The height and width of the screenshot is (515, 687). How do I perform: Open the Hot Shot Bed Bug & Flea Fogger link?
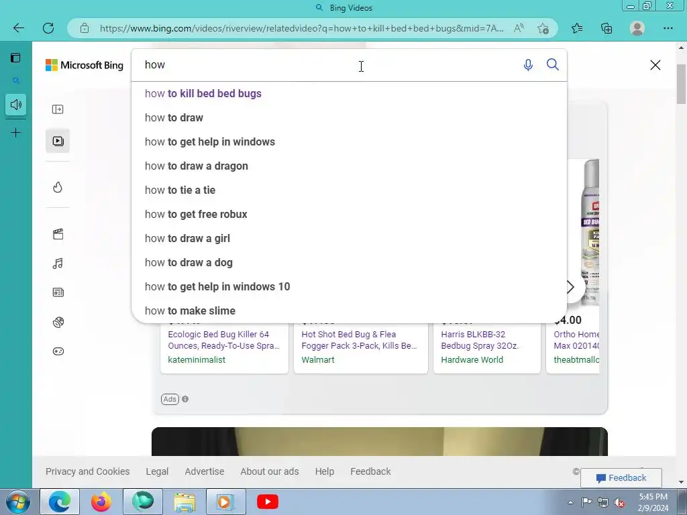360,340
